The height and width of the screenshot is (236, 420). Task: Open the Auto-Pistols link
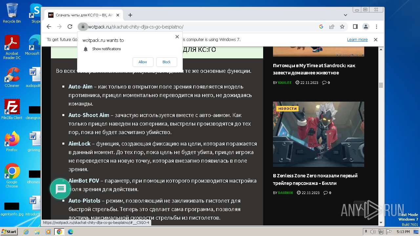coord(84,201)
